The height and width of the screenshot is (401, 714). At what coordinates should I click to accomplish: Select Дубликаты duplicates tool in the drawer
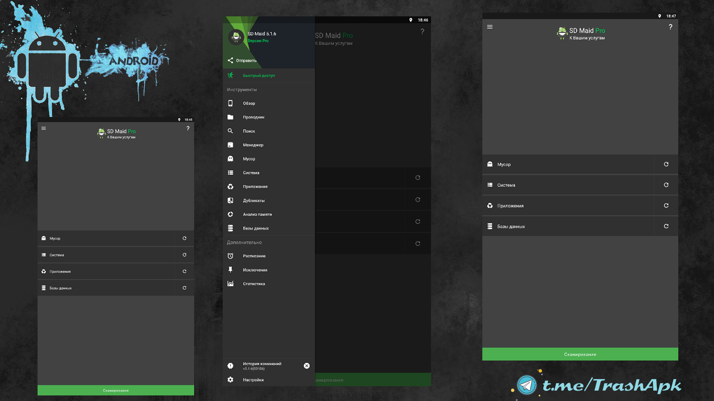254,200
